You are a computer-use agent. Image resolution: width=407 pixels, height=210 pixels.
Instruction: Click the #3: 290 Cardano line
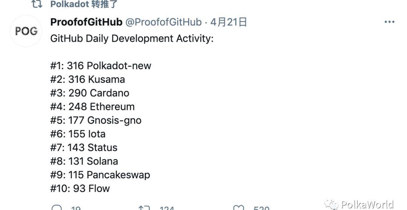click(90, 93)
